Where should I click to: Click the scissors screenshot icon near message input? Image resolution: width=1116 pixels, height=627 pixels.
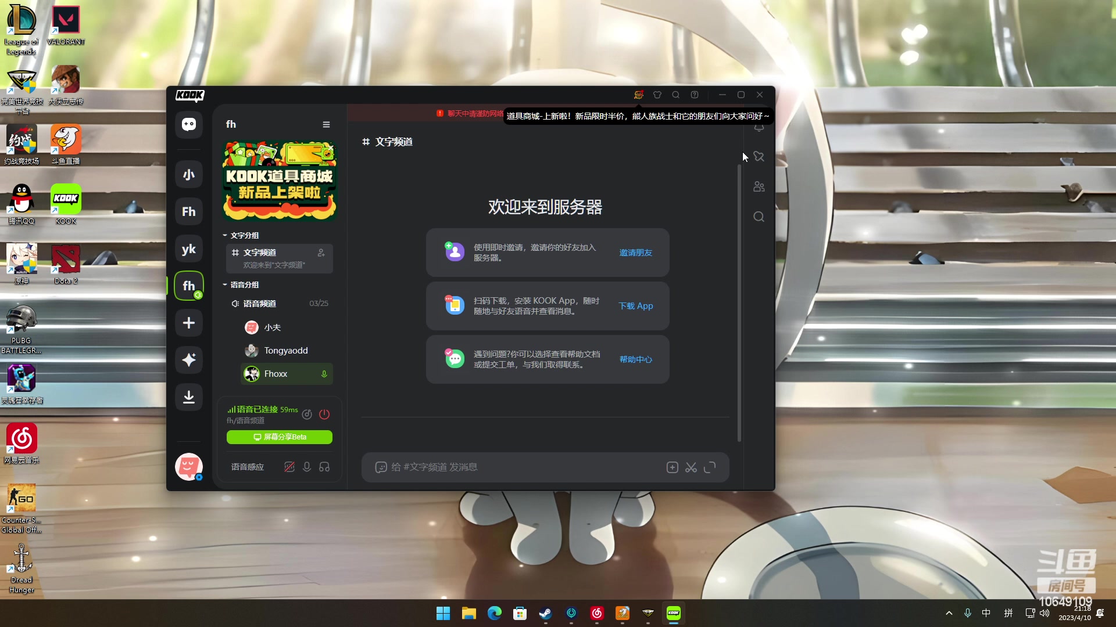click(691, 467)
